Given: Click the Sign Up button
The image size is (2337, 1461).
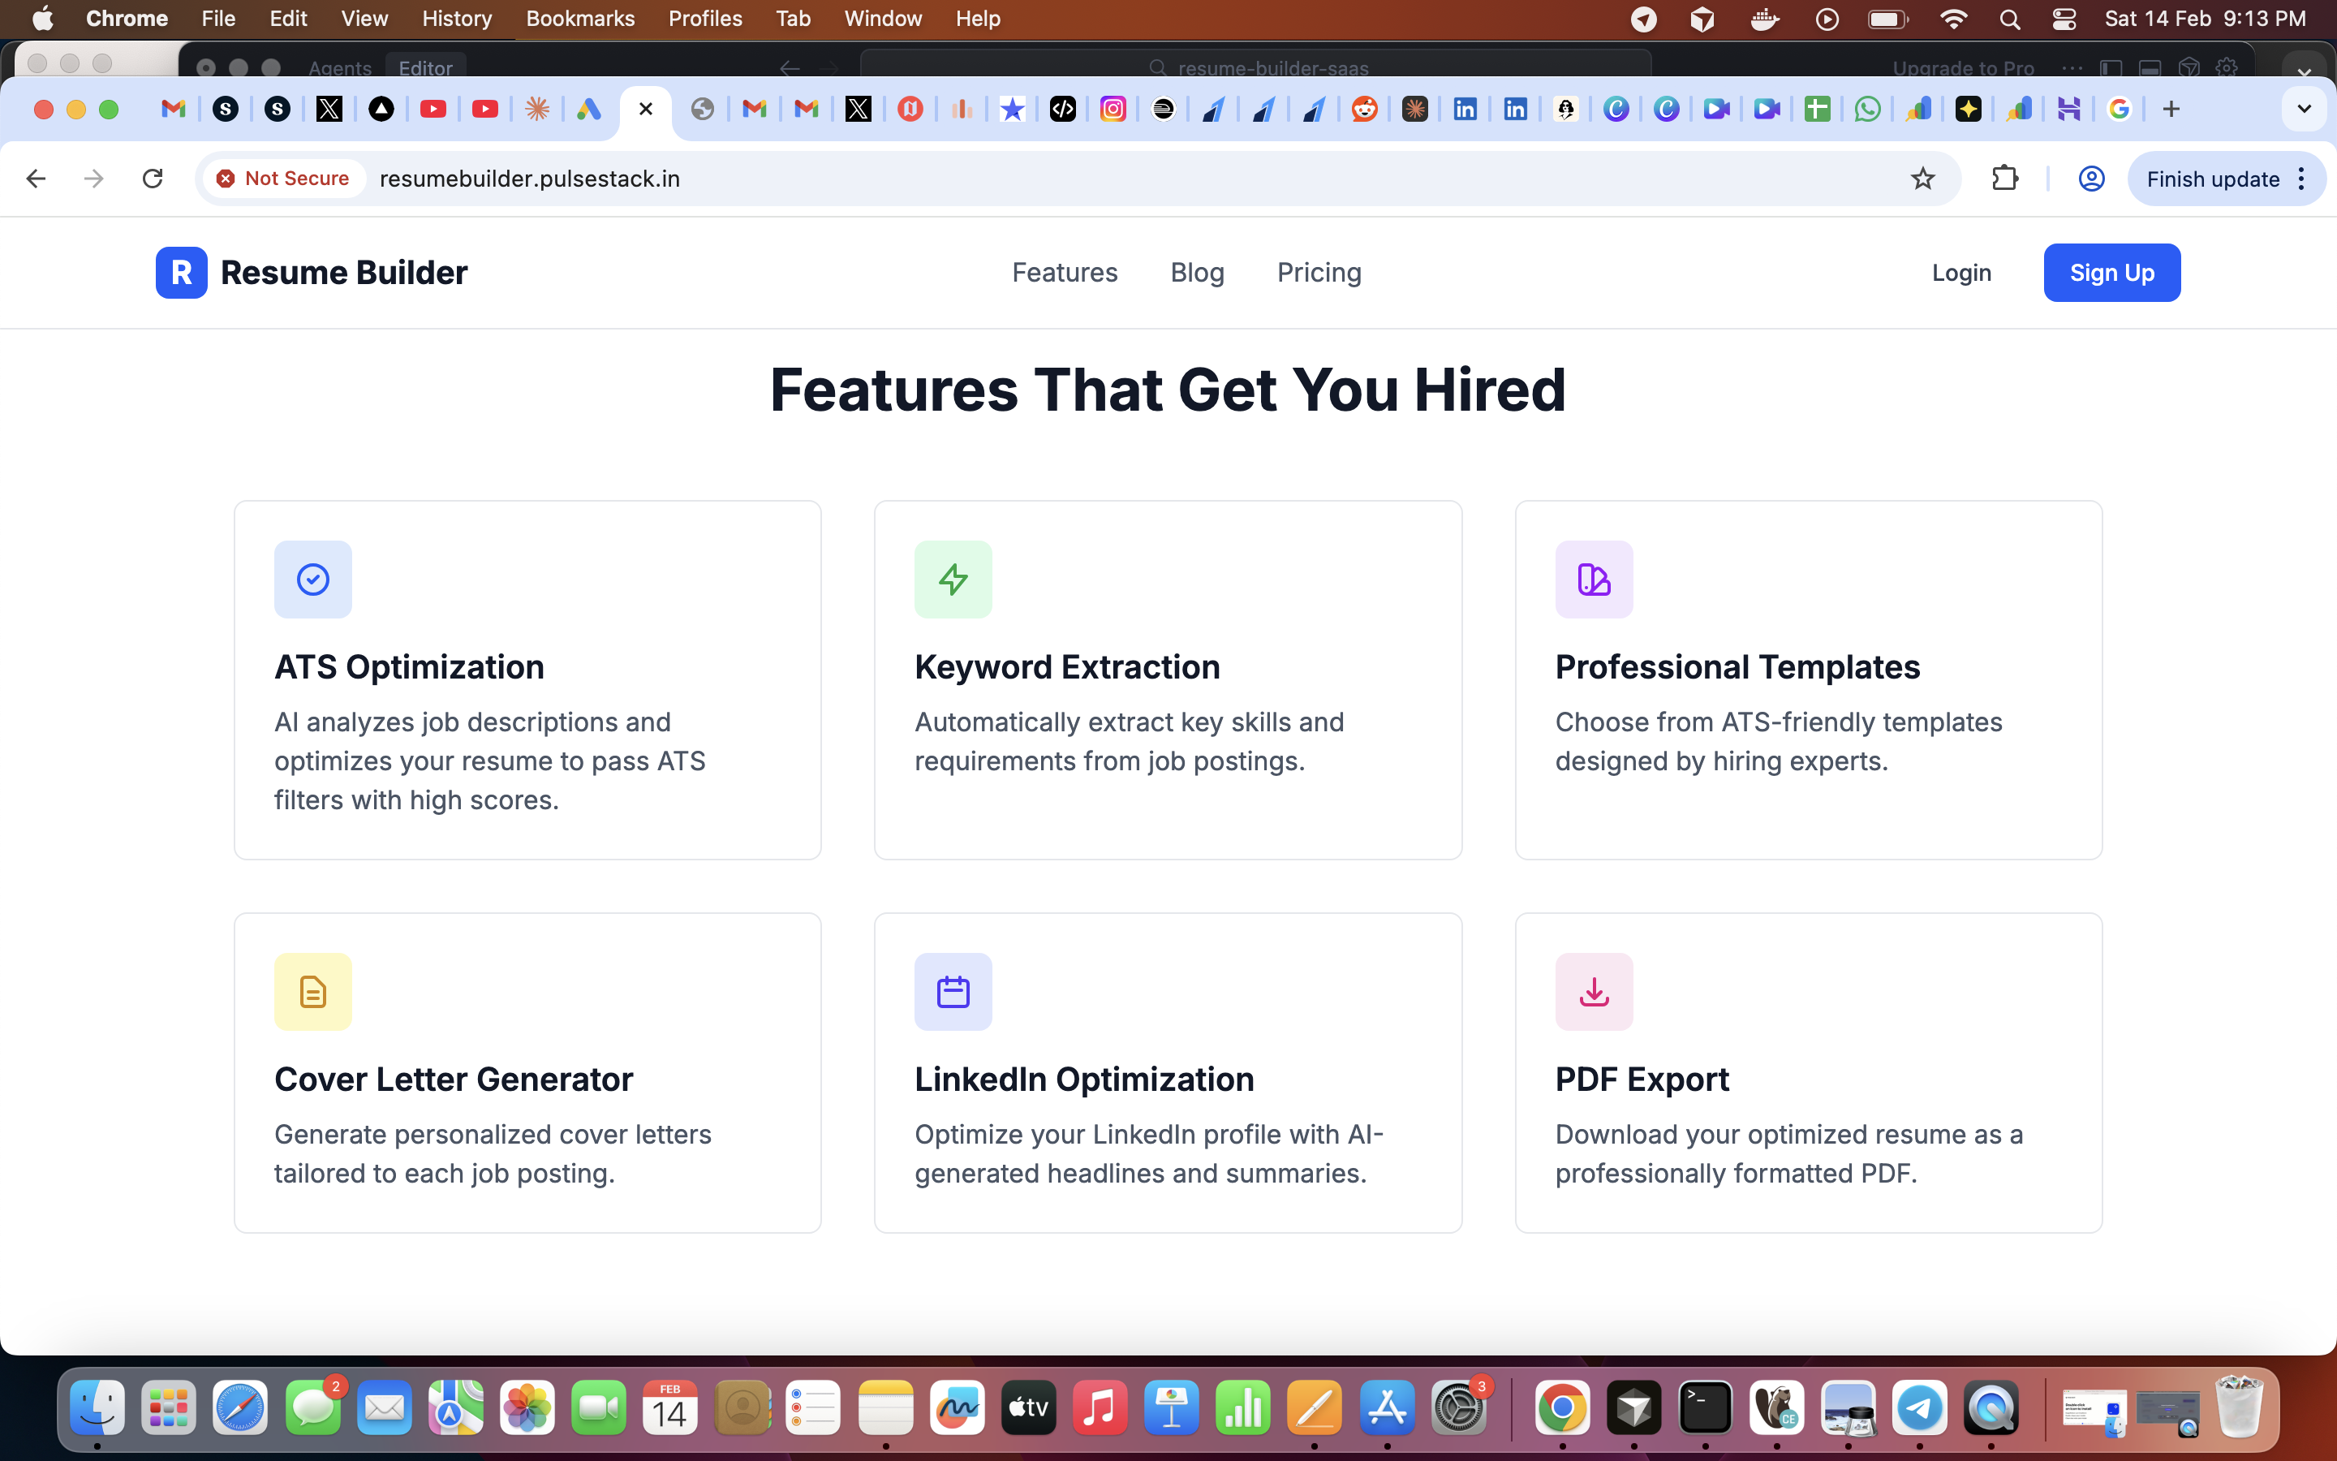Looking at the screenshot, I should 2111,273.
